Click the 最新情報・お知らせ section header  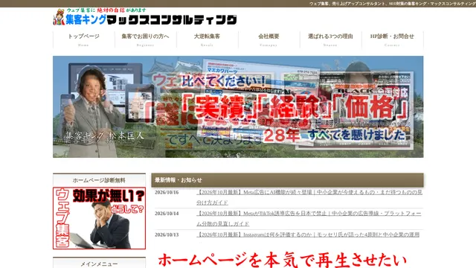tap(288, 180)
